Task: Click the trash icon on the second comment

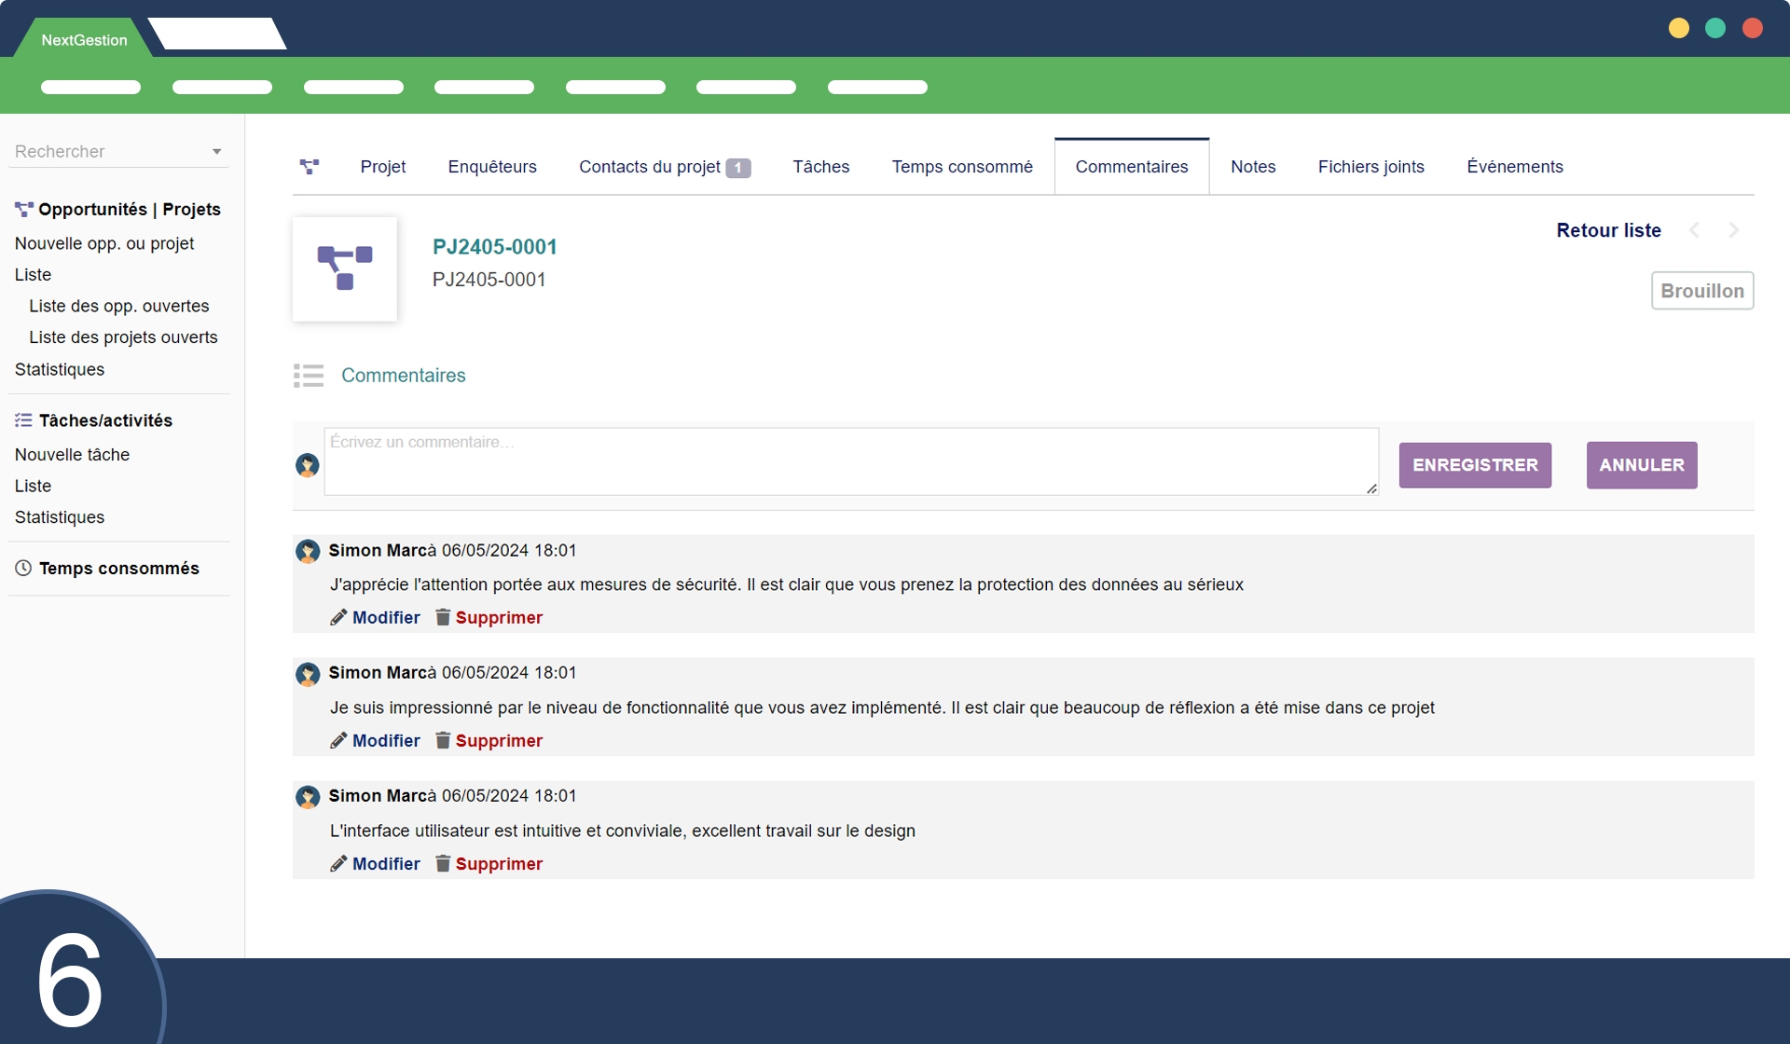Action: click(443, 741)
